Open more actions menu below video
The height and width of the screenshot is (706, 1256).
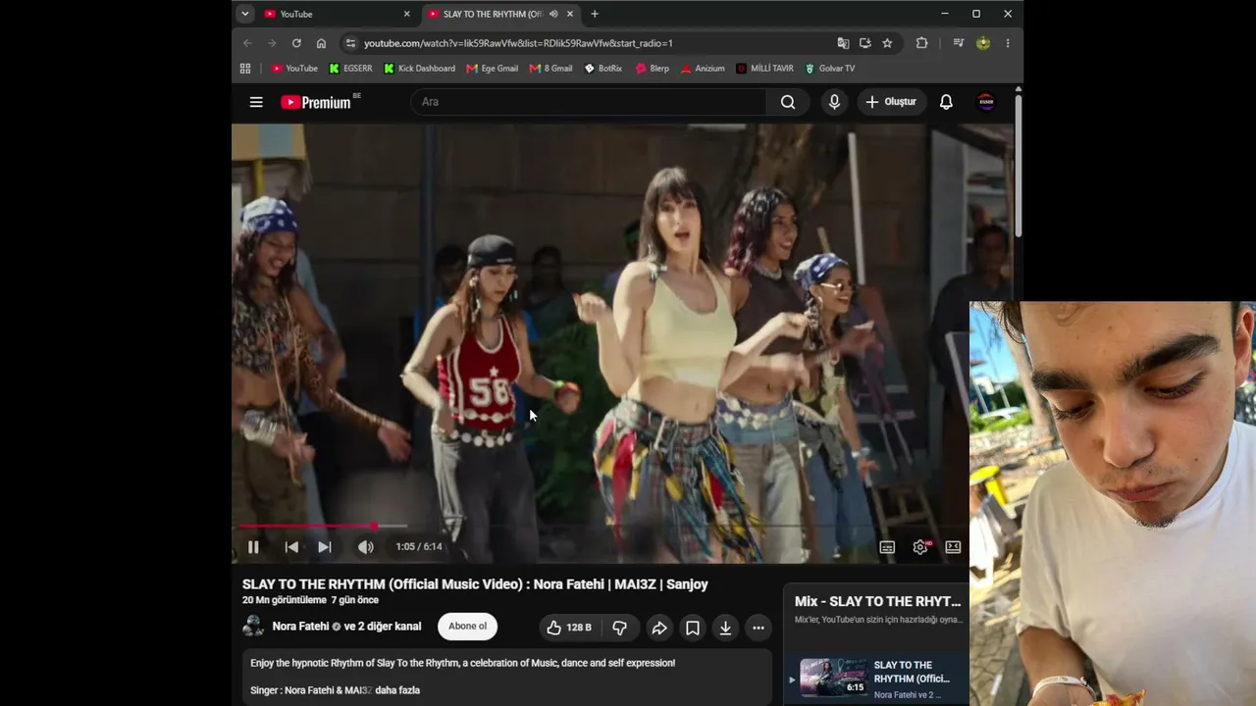(759, 628)
